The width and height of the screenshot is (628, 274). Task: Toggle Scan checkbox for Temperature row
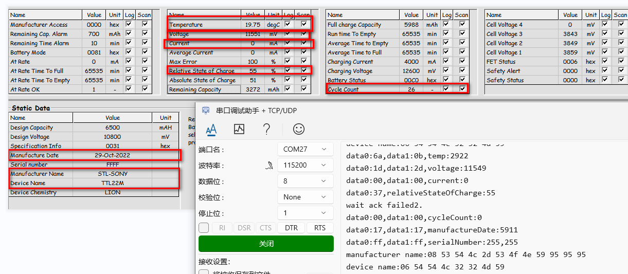(x=304, y=24)
